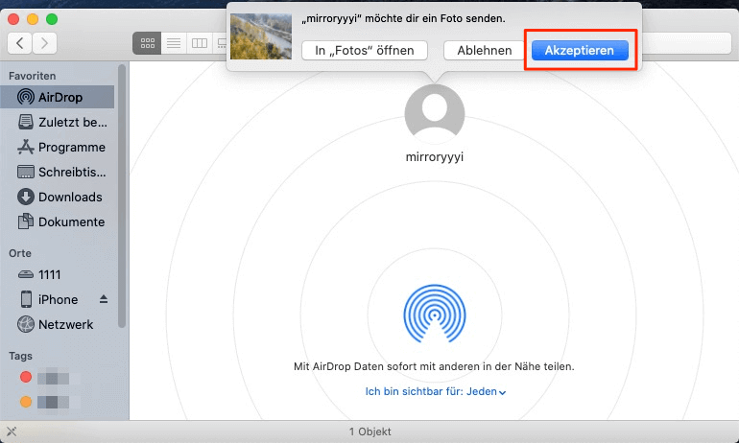Click the Orte section header

(x=20, y=253)
